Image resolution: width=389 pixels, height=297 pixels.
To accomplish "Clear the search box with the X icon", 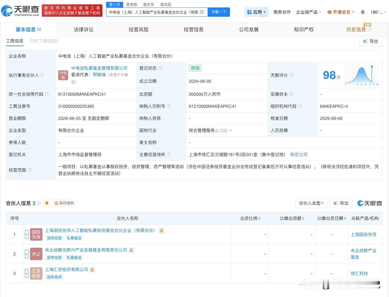I will coord(202,12).
